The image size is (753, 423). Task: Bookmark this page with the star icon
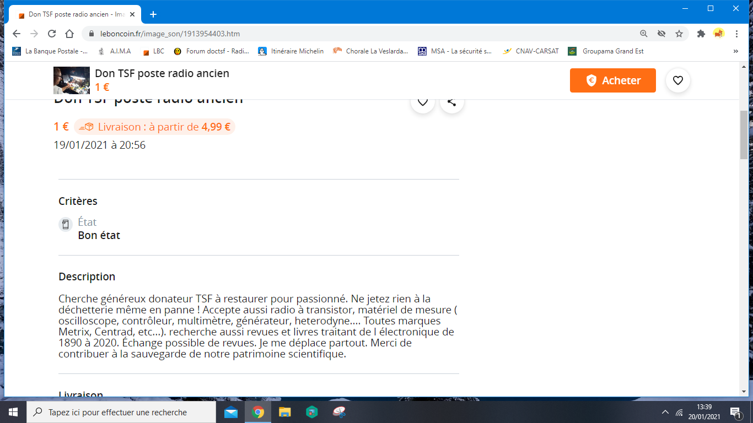coord(679,34)
